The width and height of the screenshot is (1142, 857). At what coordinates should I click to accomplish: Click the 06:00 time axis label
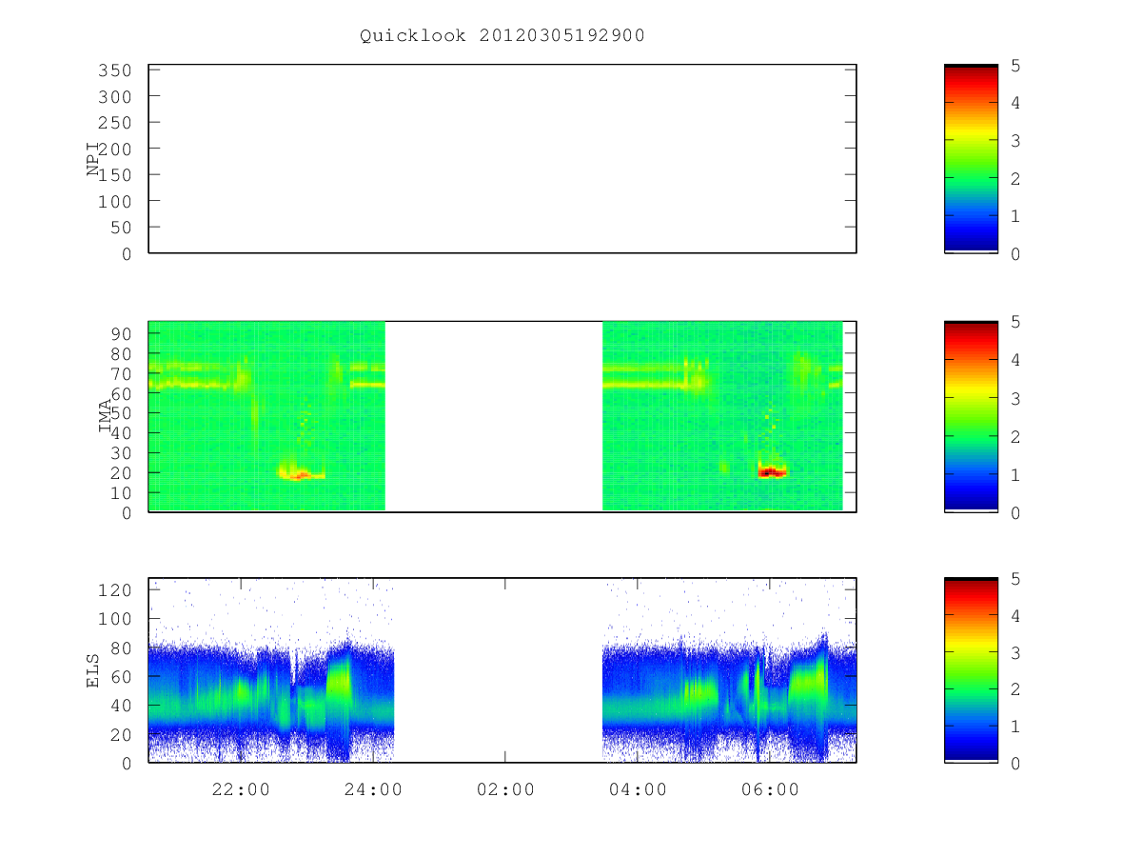[770, 789]
